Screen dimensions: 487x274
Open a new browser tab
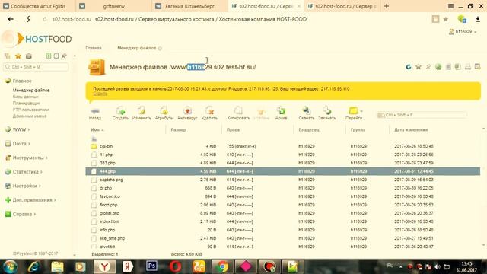[x=387, y=6]
